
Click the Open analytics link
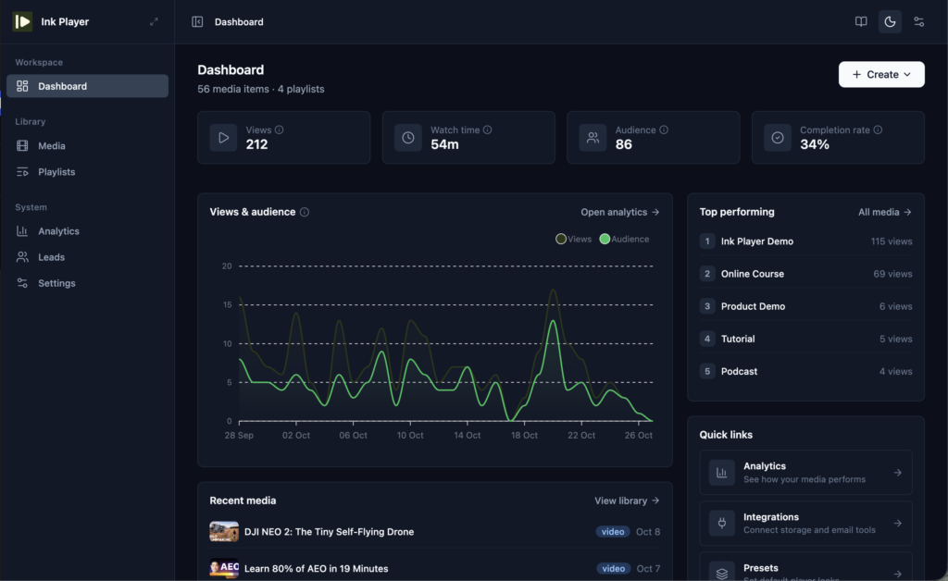(x=620, y=212)
